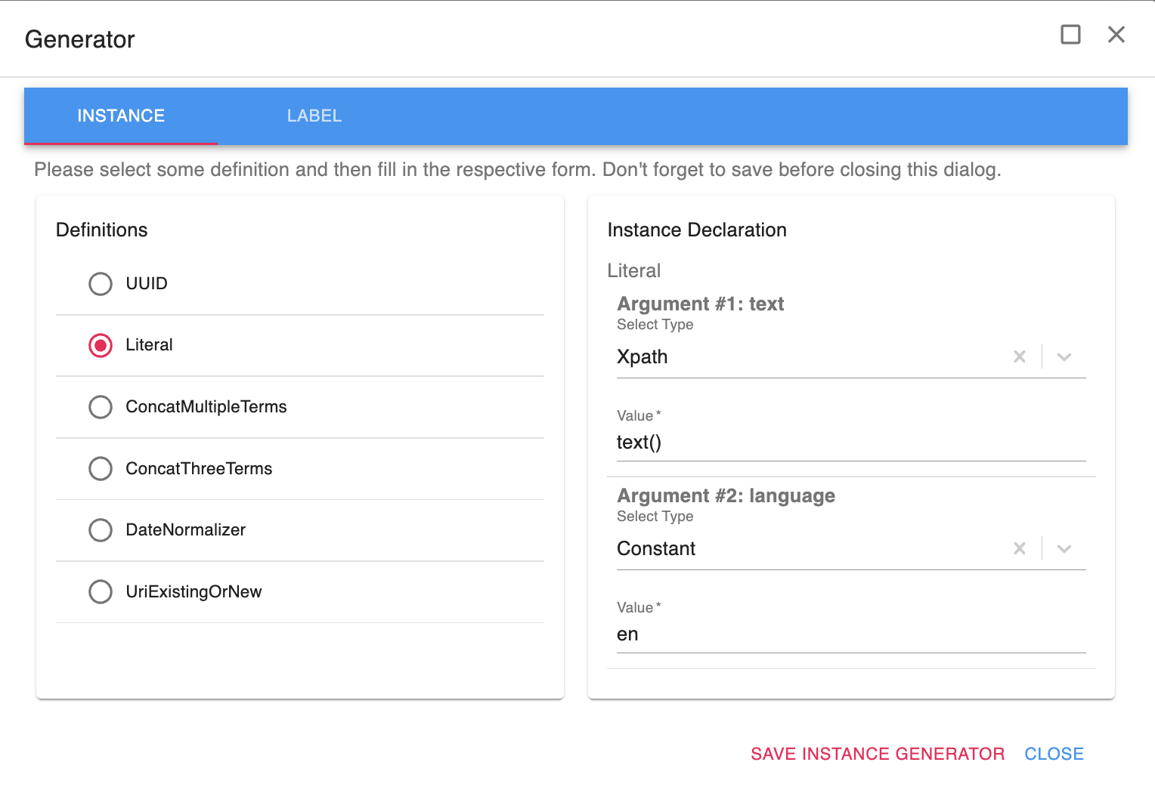
Task: Select the UUID definition radio button
Action: (x=101, y=284)
